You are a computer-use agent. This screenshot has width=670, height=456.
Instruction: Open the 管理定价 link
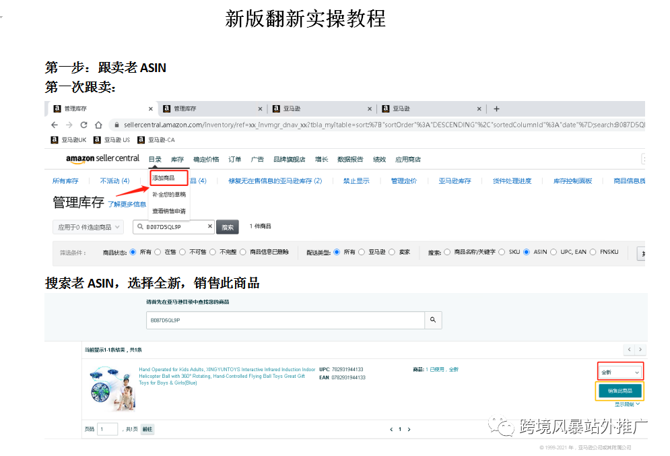pyautogui.click(x=404, y=181)
